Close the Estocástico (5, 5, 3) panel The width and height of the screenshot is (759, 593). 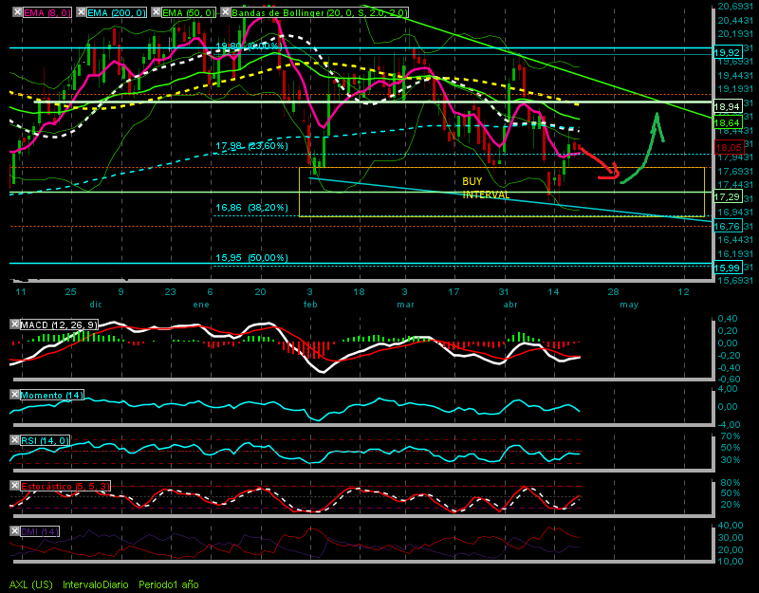14,486
